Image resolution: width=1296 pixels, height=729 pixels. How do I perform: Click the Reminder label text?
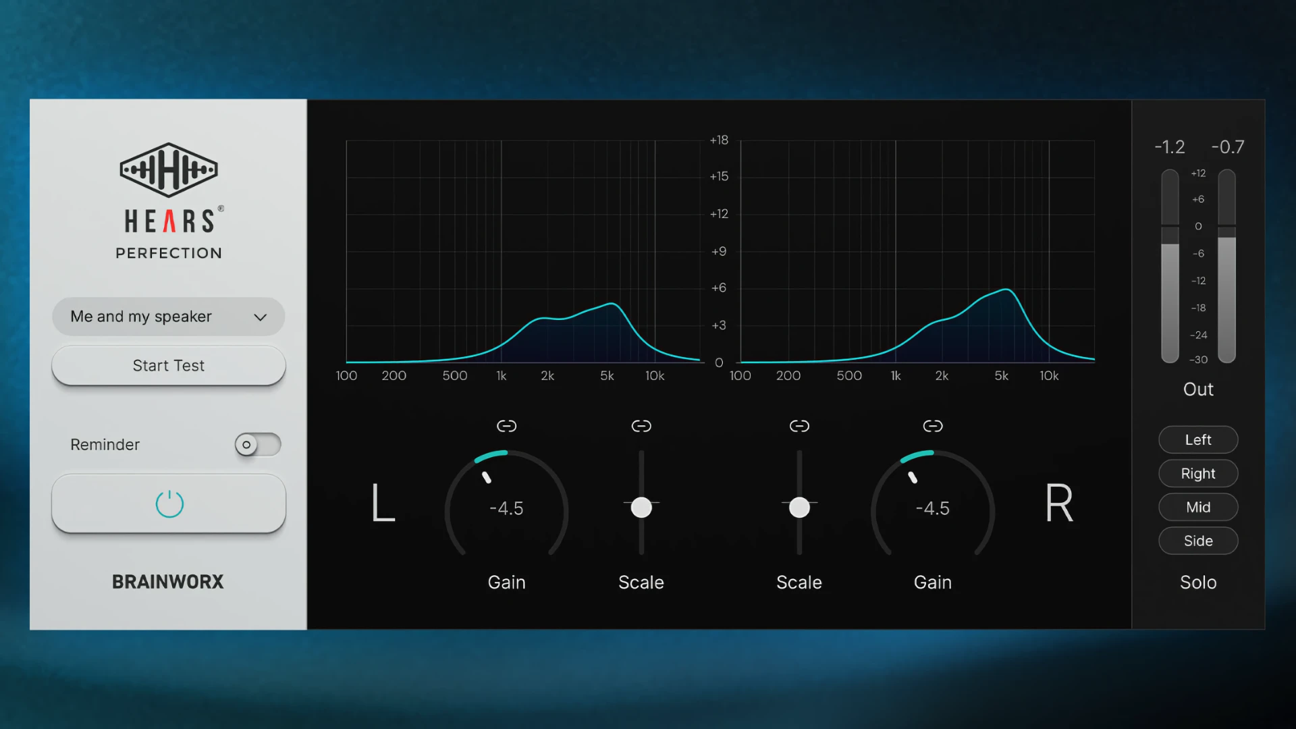click(105, 445)
